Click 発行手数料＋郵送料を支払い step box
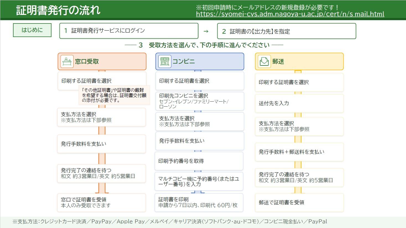Image resolution: width=406 pixels, height=228 pixels. (299, 152)
